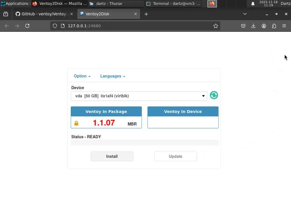The width and height of the screenshot is (291, 218).
Task: Switch to the Terminal window in taskbar
Action: (x=174, y=3)
